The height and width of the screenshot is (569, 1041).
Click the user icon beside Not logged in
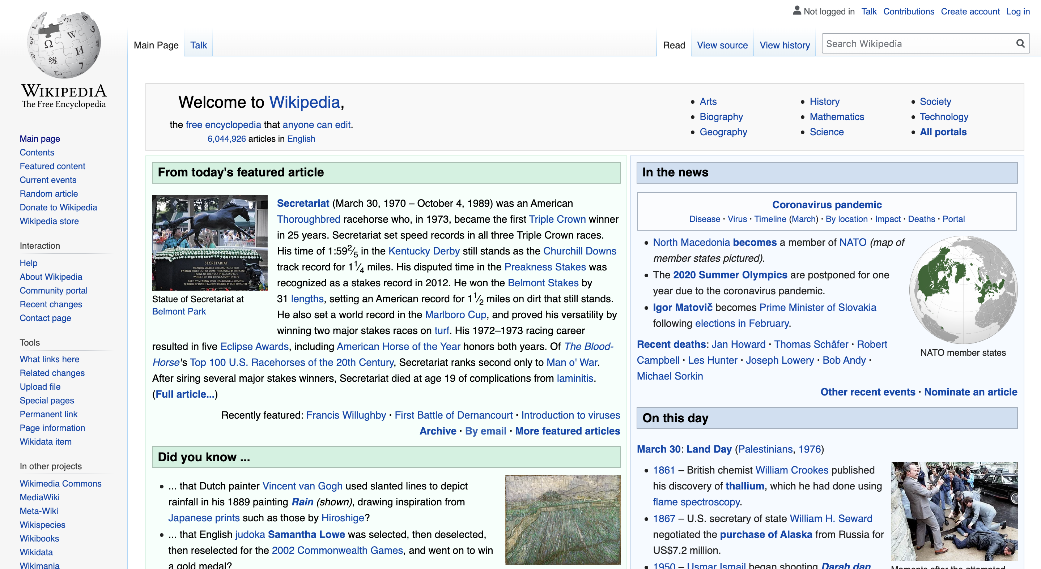pyautogui.click(x=796, y=10)
